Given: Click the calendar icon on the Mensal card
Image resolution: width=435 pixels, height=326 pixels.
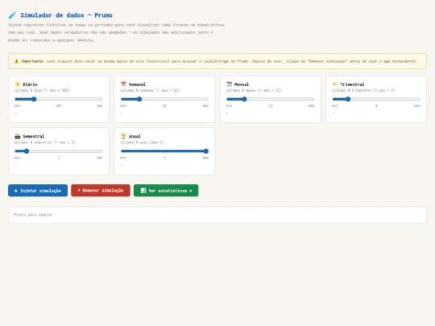Looking at the screenshot, I should tap(229, 85).
